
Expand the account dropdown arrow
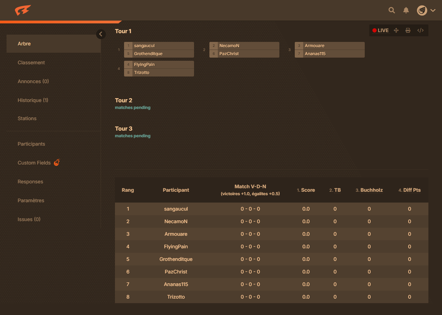(433, 10)
